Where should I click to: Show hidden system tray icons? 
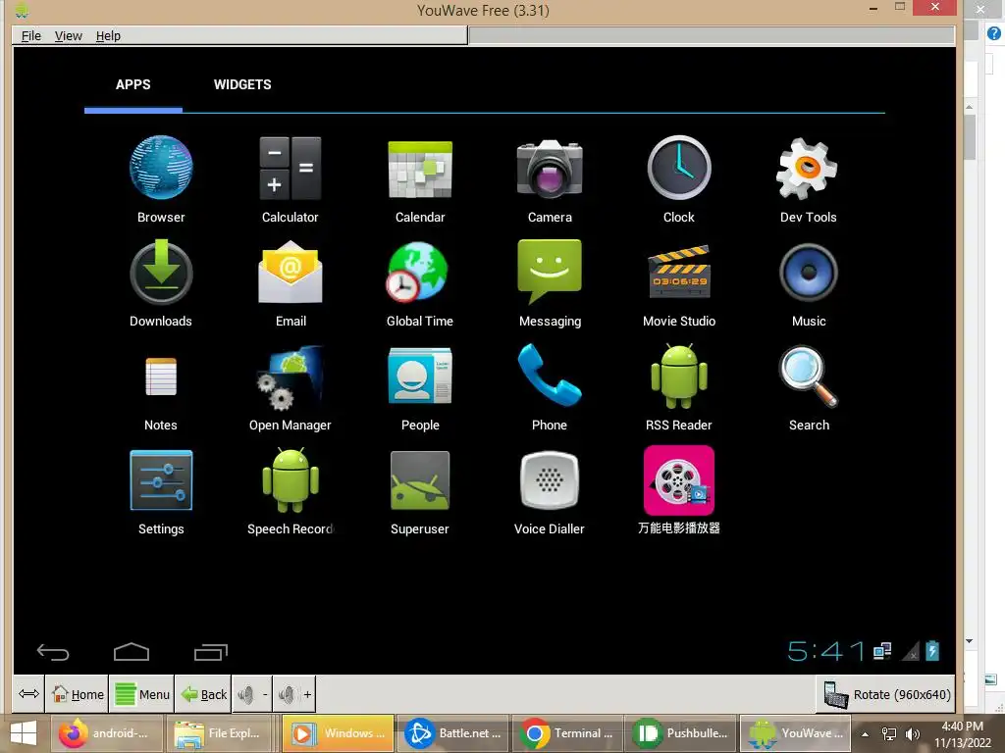coord(866,734)
